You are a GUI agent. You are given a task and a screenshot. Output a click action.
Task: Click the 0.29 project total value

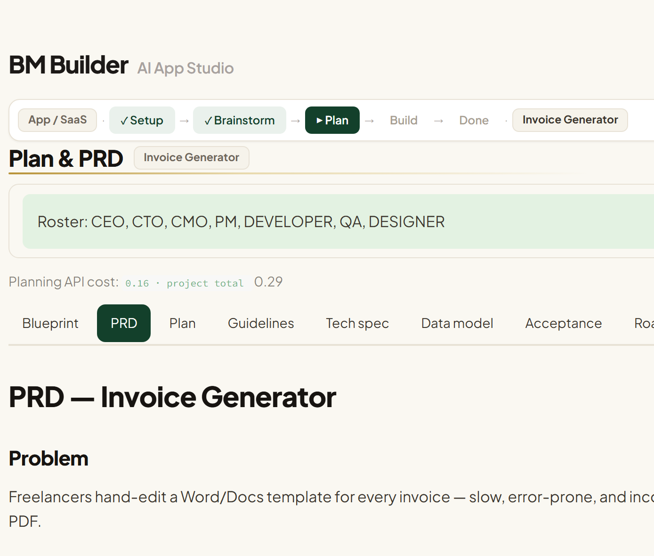[x=268, y=282]
